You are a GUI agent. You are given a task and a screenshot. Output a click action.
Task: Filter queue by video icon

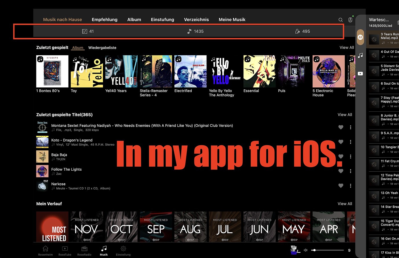(360, 73)
